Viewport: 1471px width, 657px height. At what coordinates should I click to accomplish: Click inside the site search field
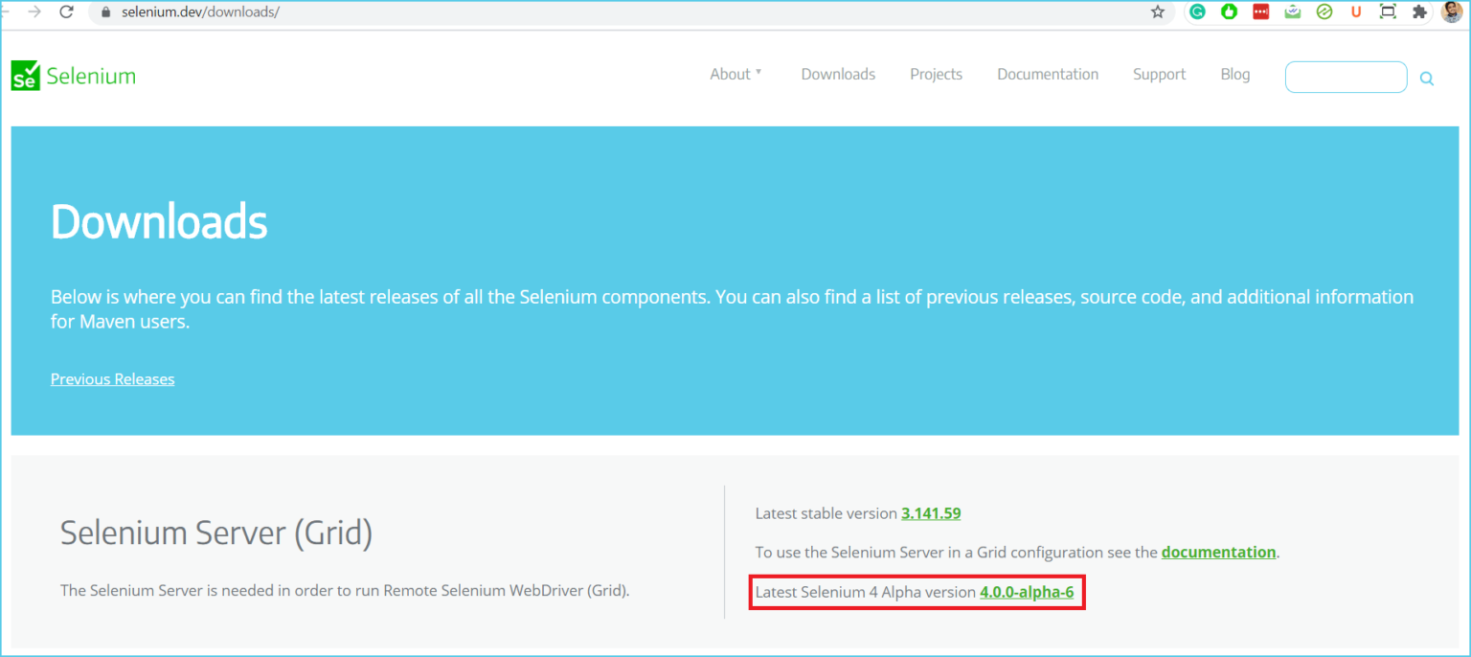point(1345,77)
